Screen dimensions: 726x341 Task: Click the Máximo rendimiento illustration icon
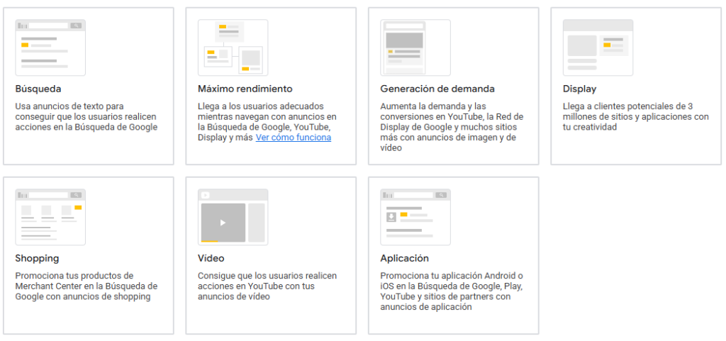point(233,47)
